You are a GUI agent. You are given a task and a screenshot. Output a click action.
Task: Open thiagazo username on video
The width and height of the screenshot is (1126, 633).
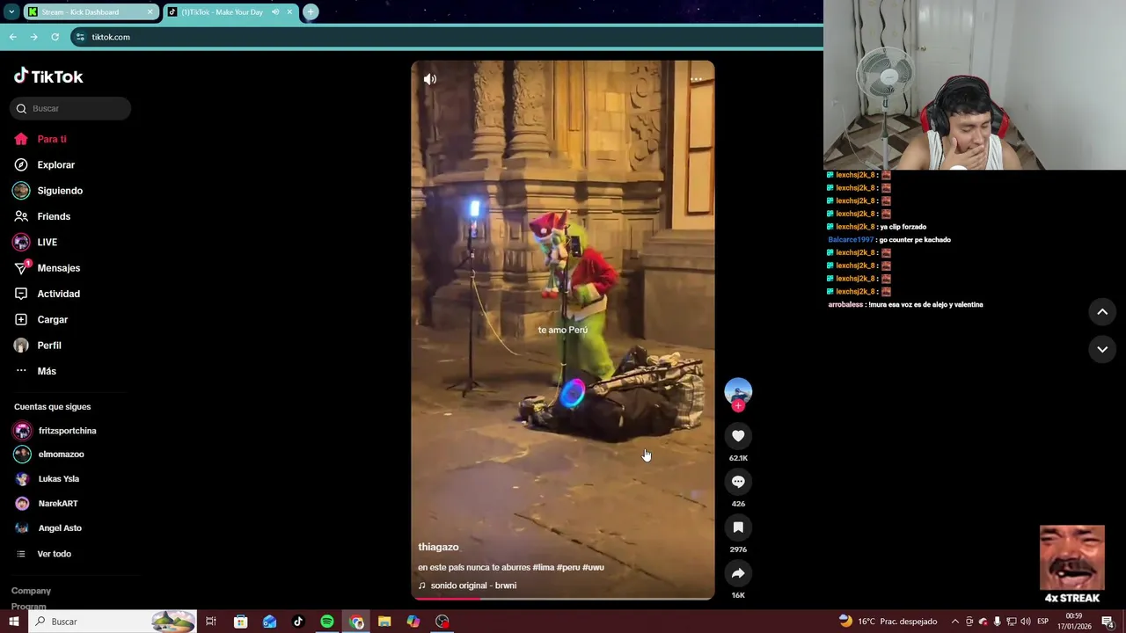(438, 547)
